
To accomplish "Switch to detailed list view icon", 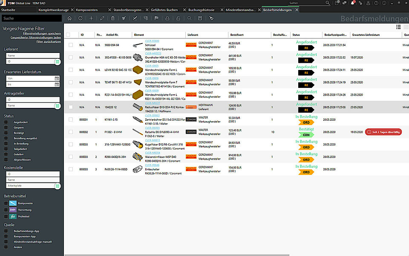I will [398, 27].
